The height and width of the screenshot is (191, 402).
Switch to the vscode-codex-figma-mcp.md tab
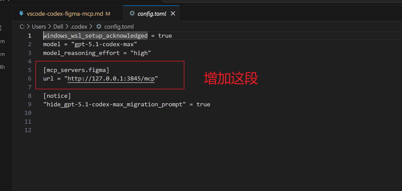[x=65, y=14]
